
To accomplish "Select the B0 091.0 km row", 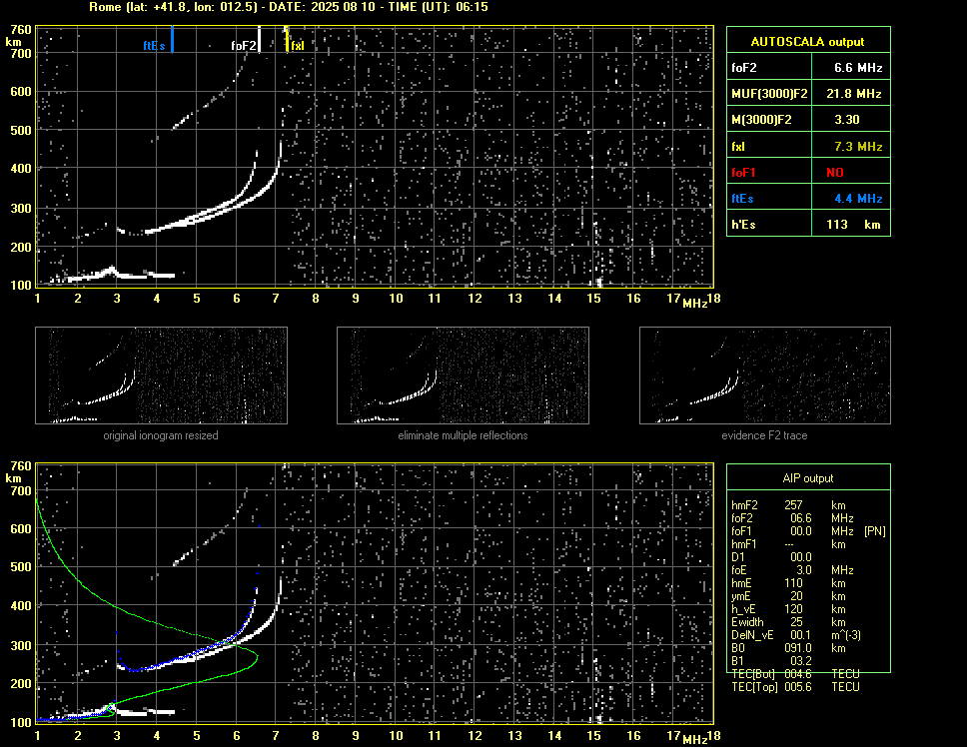I will (x=788, y=648).
